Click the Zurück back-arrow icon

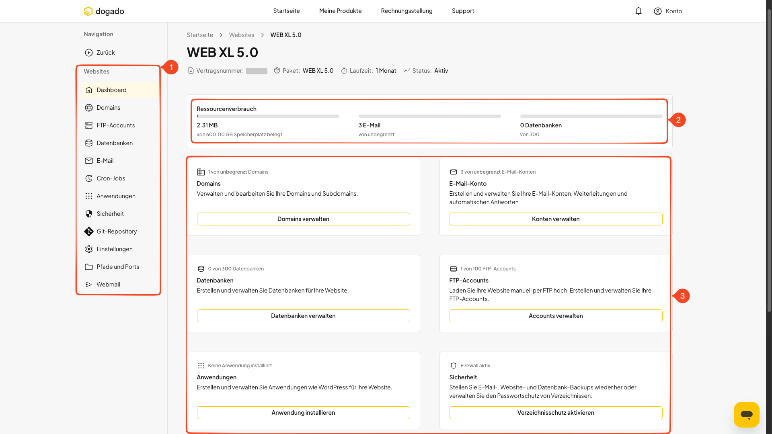pos(89,53)
